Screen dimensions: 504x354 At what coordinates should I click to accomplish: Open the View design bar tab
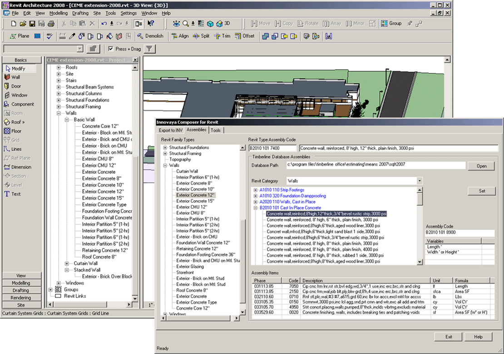pos(21,275)
